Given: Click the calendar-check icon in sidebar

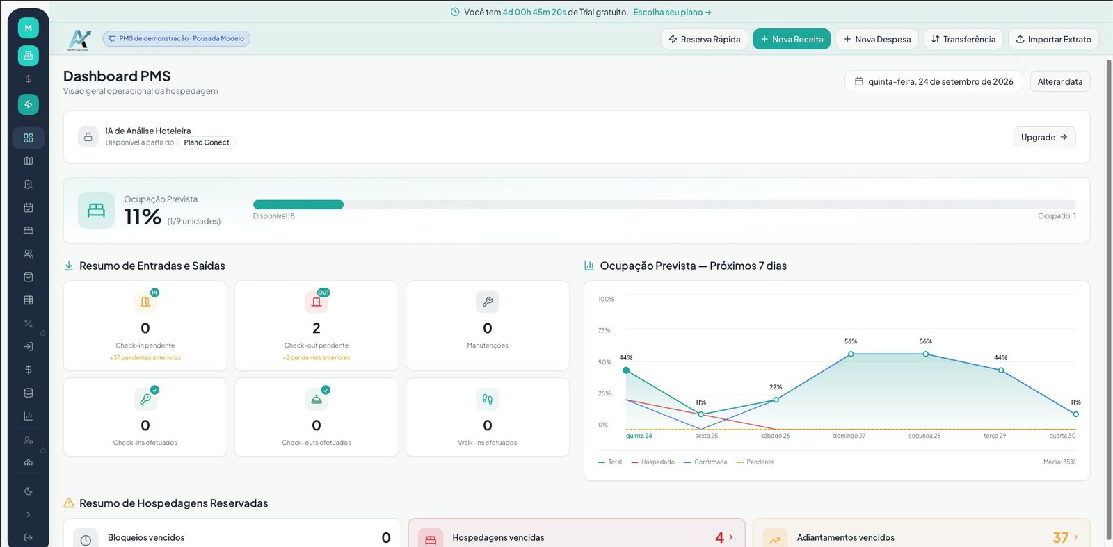Looking at the screenshot, I should pyautogui.click(x=29, y=207).
